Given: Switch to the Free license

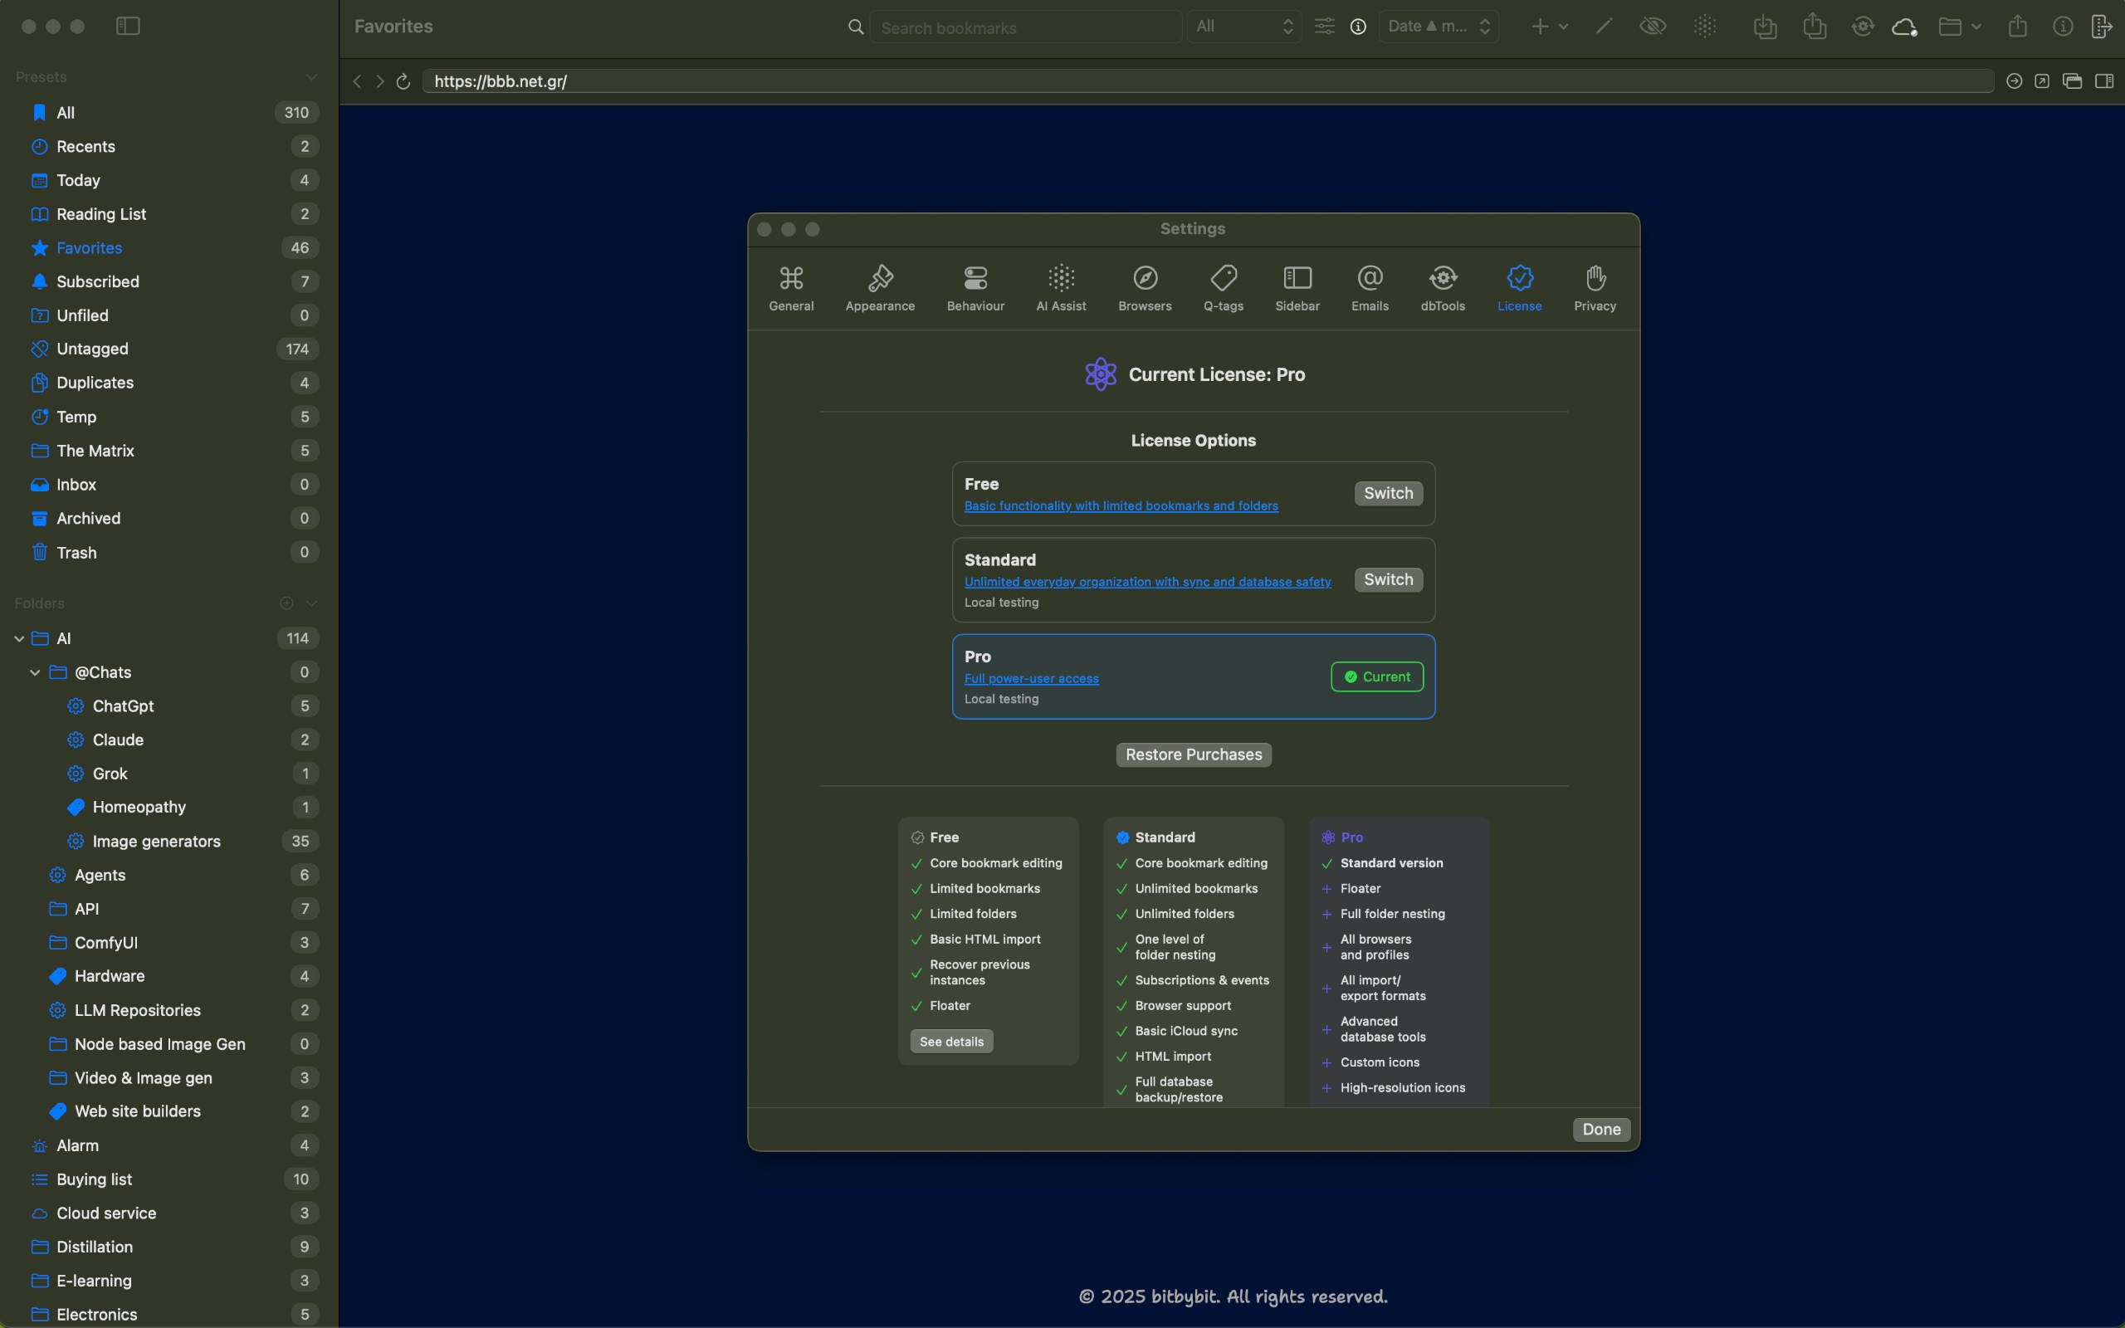Looking at the screenshot, I should (x=1388, y=493).
